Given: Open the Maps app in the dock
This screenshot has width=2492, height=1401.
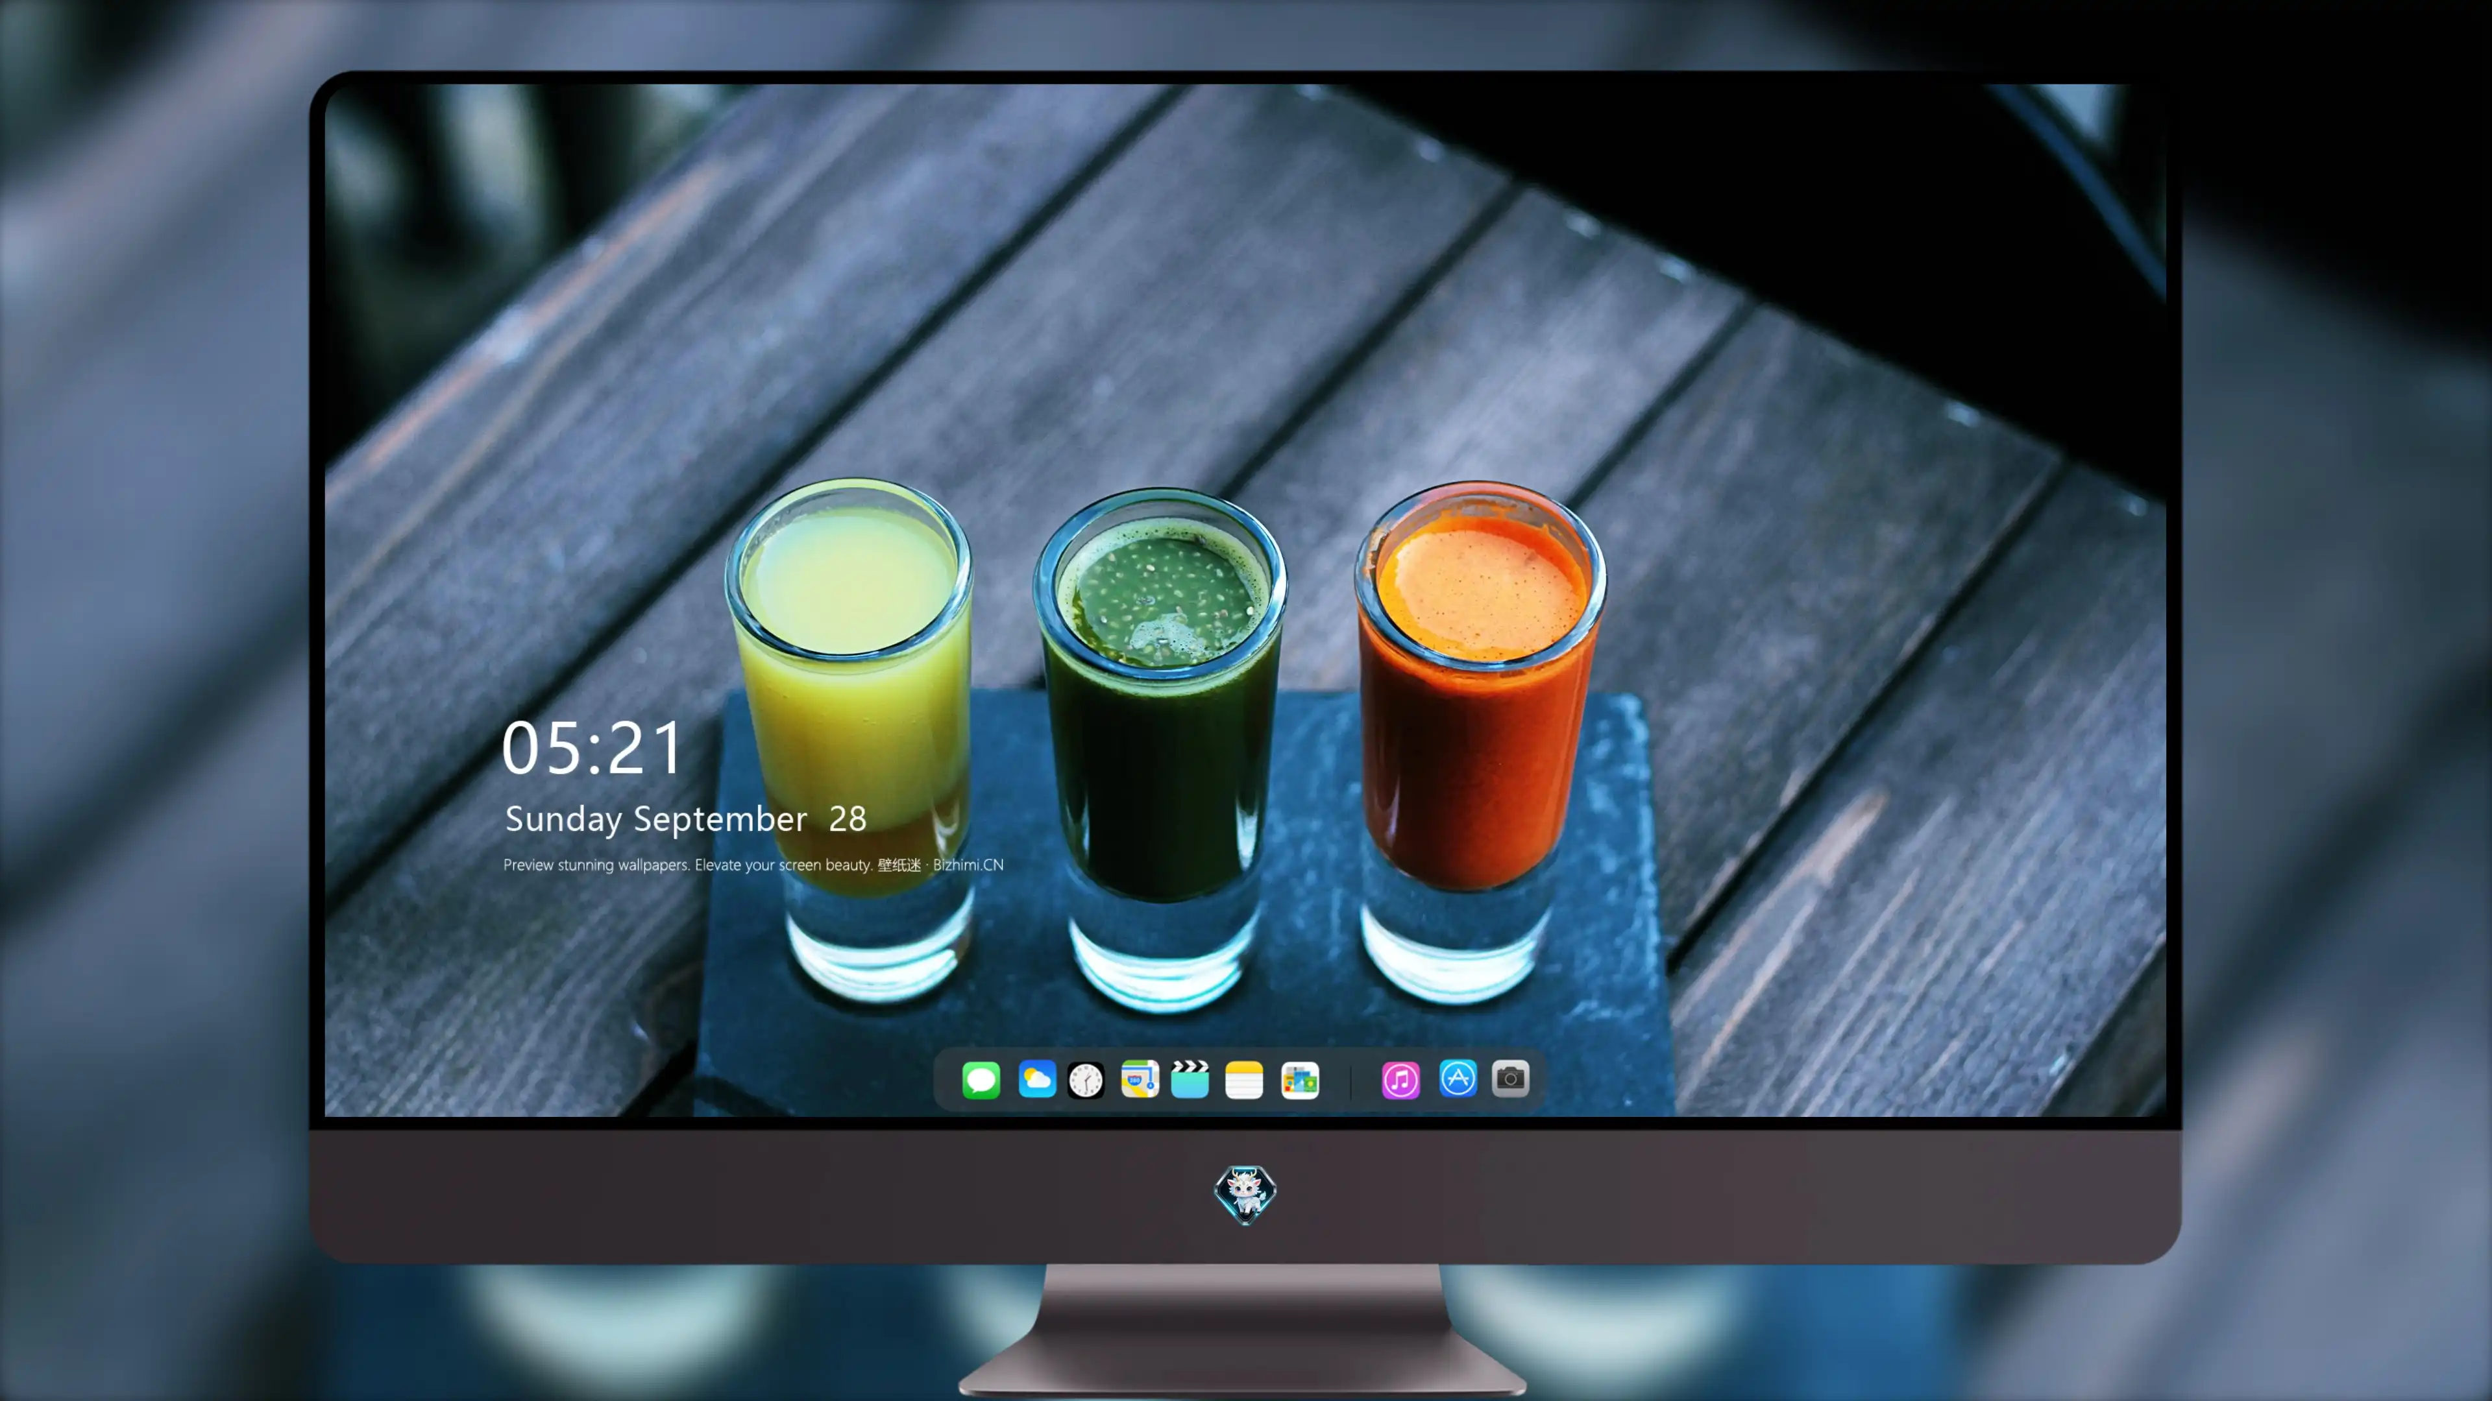Looking at the screenshot, I should [1140, 1079].
